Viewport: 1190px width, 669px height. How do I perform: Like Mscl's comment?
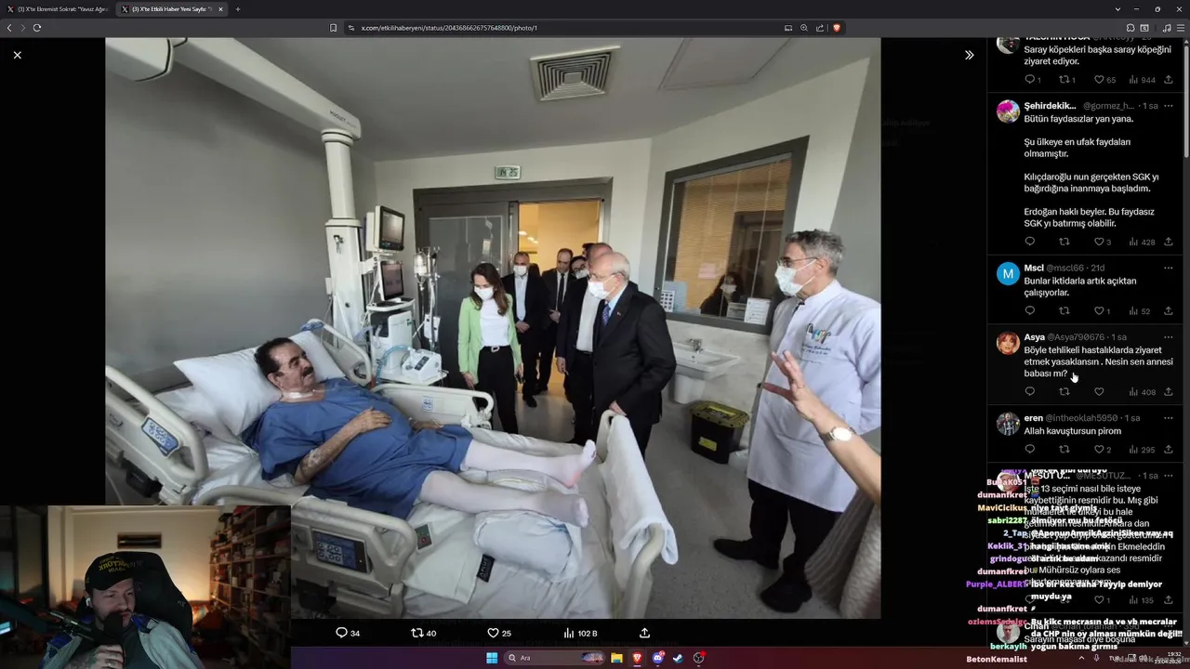pos(1102,310)
